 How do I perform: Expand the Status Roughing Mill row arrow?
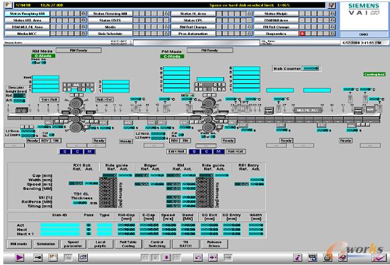pos(83,13)
